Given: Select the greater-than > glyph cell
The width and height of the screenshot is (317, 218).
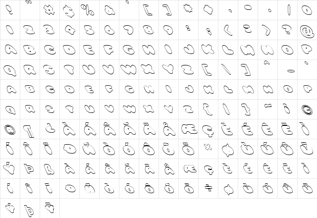Looking at the screenshot, I should click(x=267, y=30).
